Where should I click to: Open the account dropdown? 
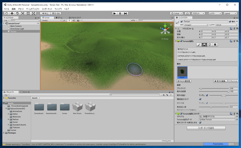tap(198, 13)
